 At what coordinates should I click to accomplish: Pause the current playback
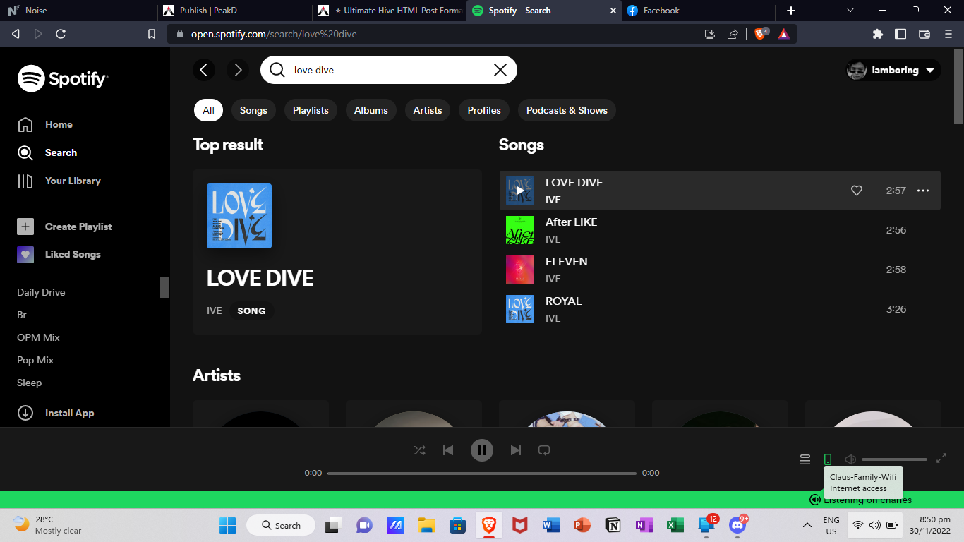click(x=482, y=450)
